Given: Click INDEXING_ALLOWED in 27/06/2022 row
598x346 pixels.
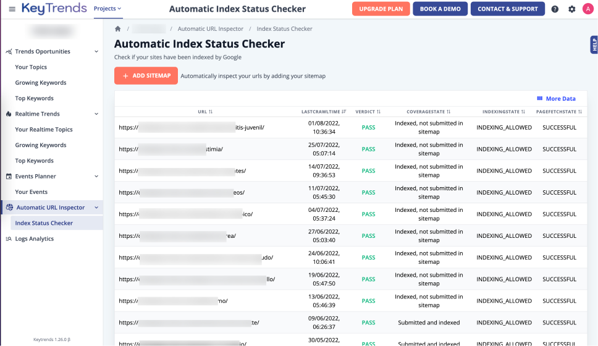Looking at the screenshot, I should [x=504, y=236].
